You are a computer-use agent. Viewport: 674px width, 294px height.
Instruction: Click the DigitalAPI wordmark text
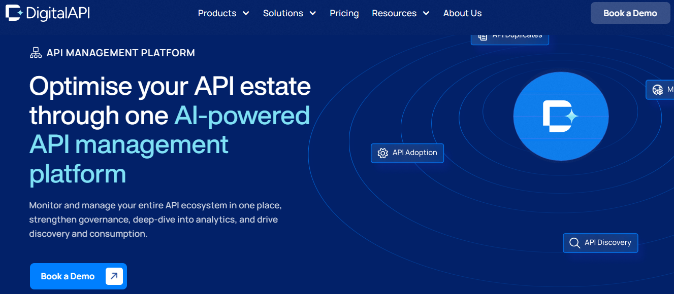57,13
